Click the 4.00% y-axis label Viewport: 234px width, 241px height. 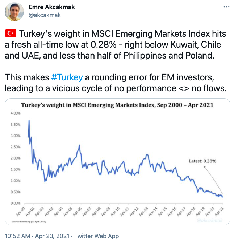16,113
